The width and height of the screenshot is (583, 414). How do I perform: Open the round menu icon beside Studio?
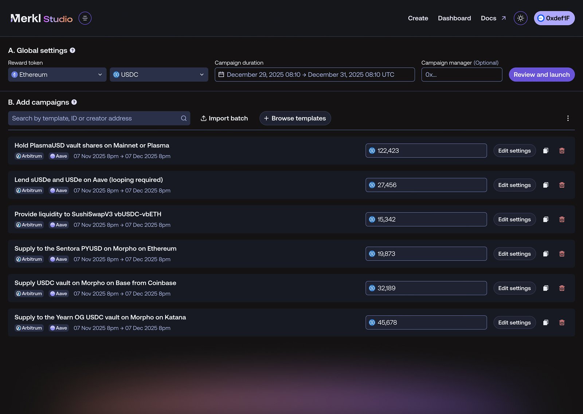point(85,18)
